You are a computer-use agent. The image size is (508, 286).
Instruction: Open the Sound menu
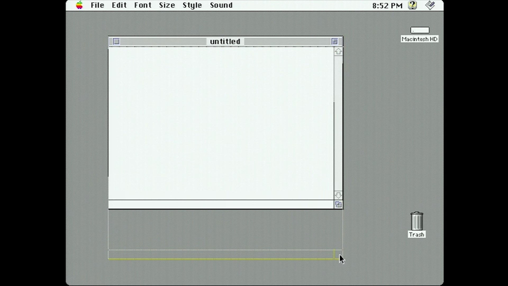[221, 5]
